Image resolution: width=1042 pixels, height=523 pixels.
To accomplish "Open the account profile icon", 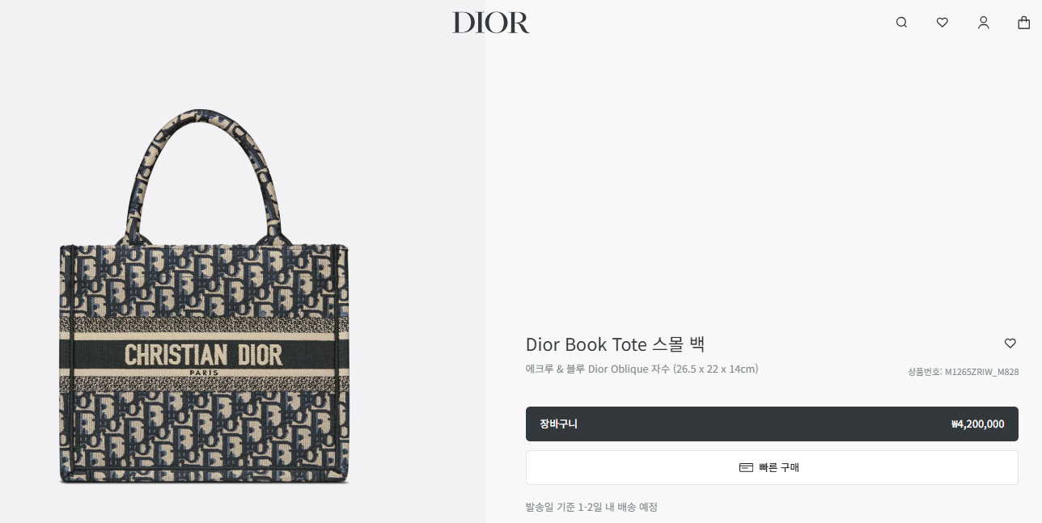I will pyautogui.click(x=984, y=23).
